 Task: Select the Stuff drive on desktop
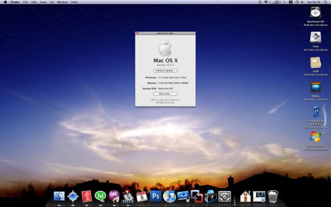click(315, 62)
